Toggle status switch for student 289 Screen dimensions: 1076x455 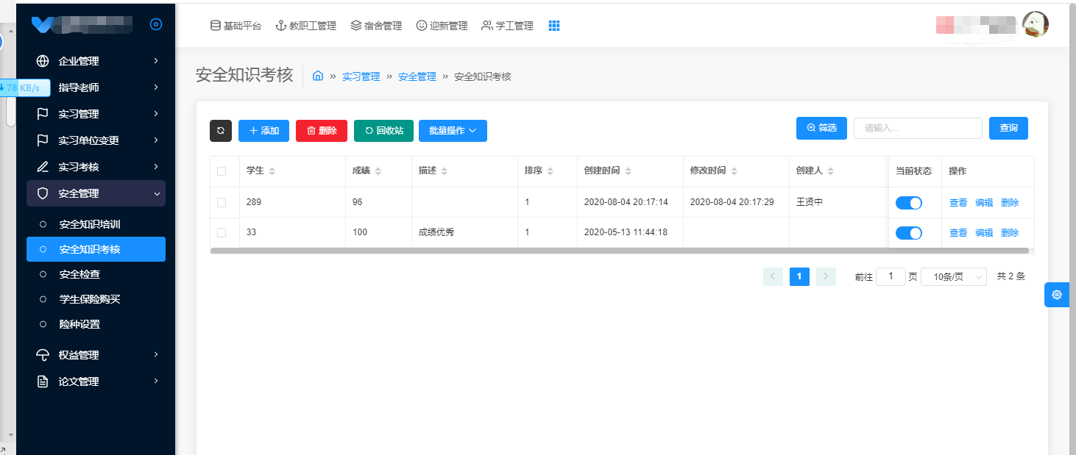point(909,203)
